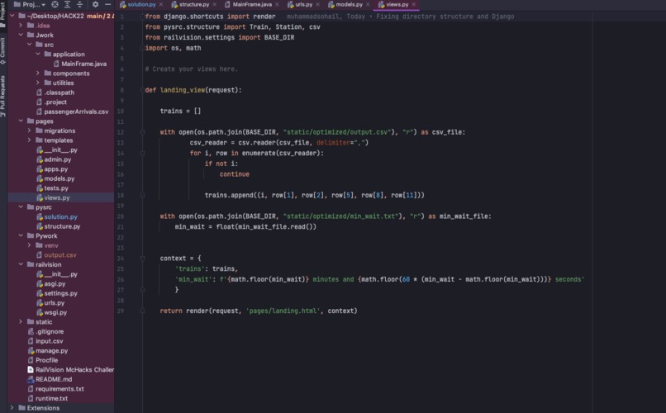Open the Commit tool window
666x413 pixels.
click(x=3, y=51)
